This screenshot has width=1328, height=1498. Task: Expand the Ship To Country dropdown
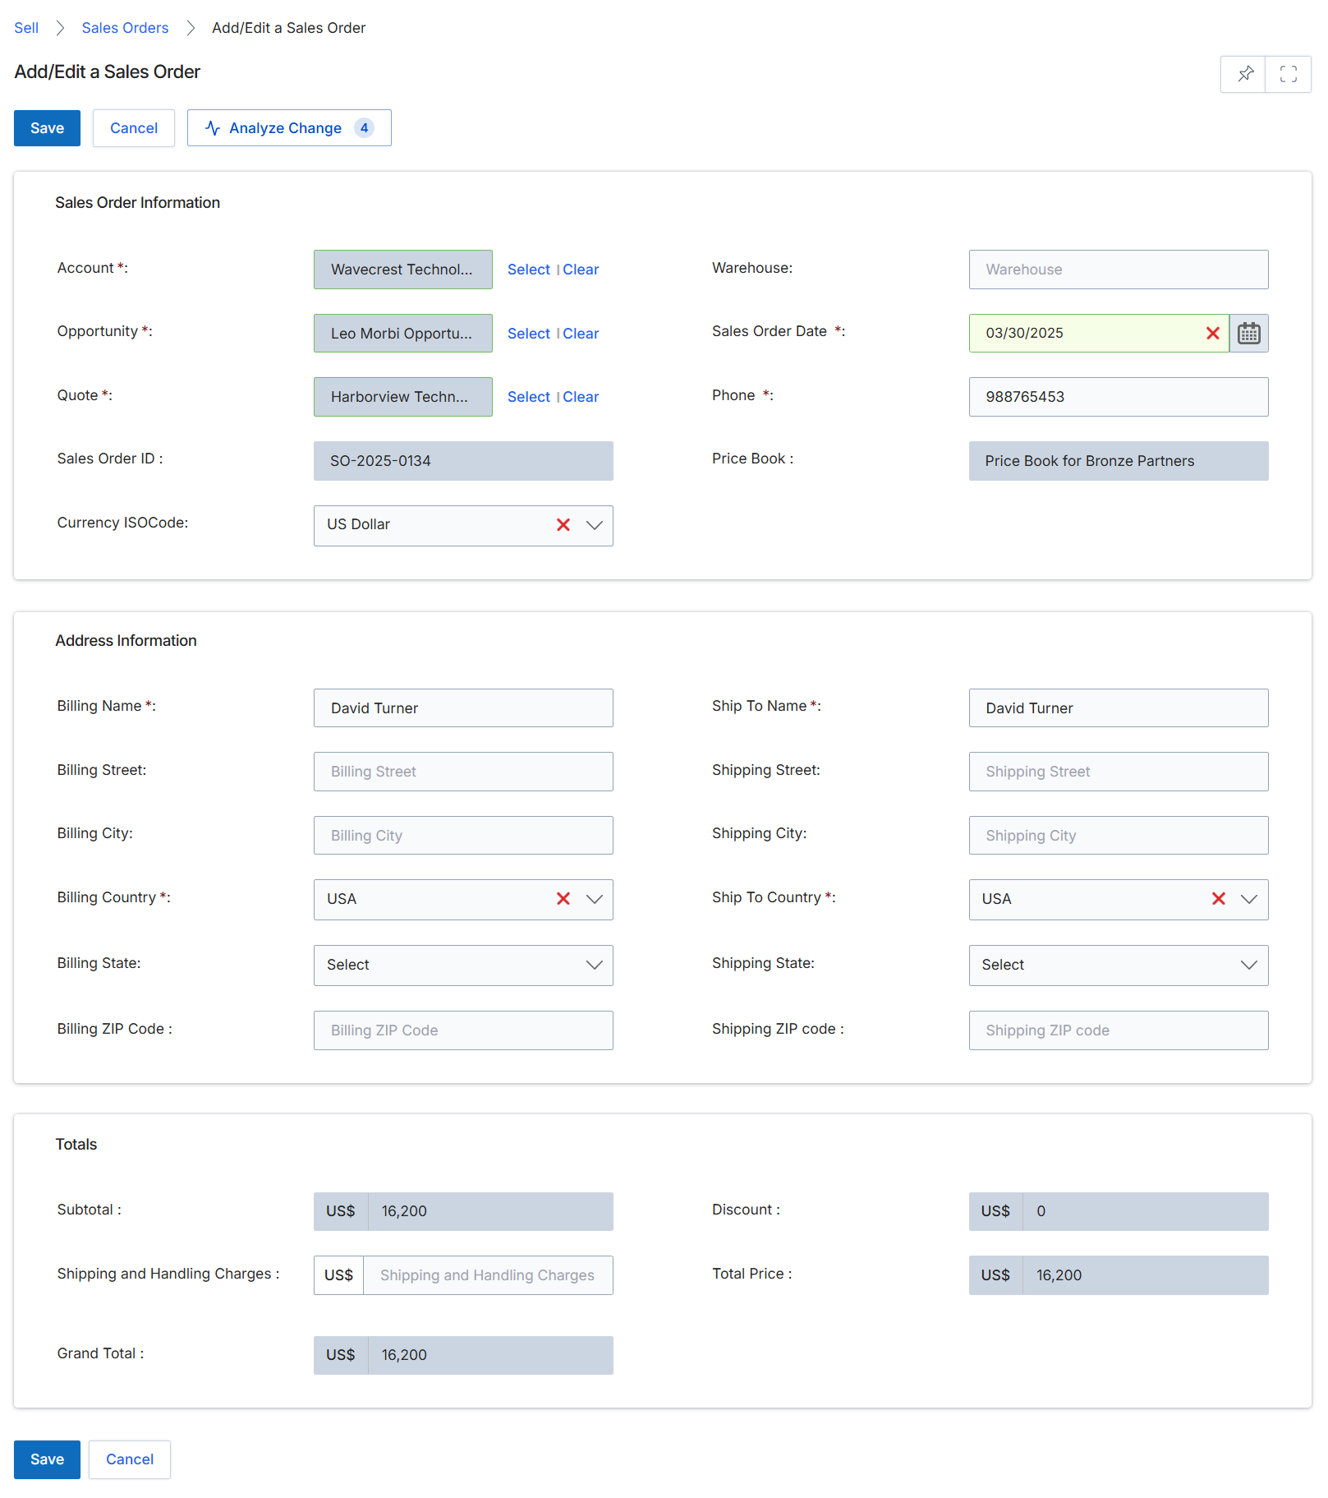[1249, 899]
